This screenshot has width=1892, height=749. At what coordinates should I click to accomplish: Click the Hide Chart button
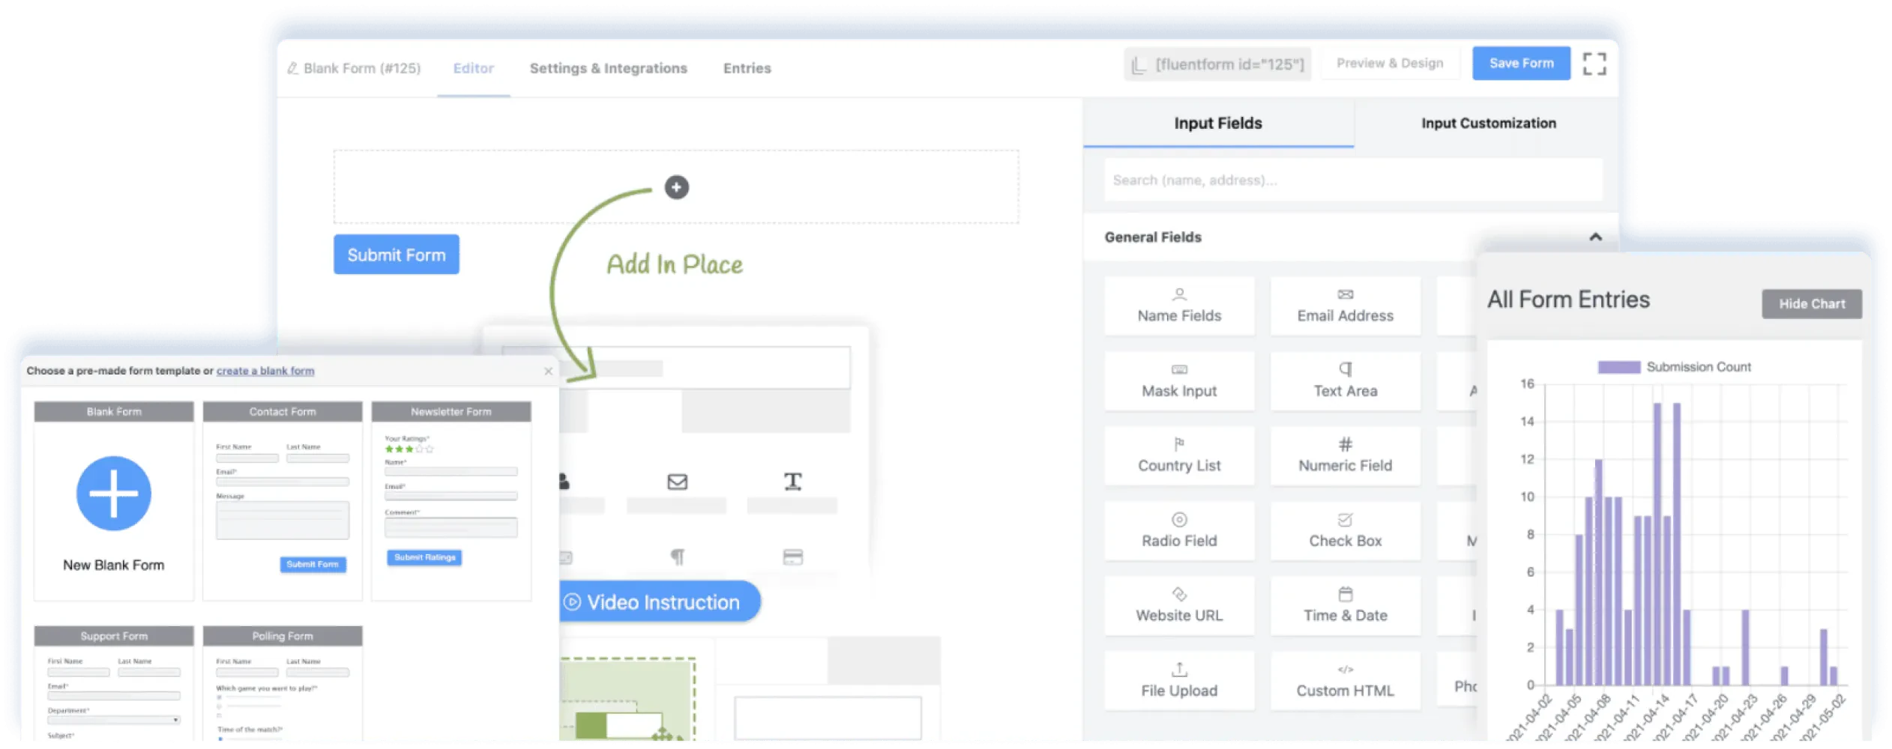[x=1811, y=304]
